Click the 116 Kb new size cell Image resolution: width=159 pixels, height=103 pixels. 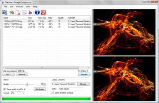[x=41, y=21]
